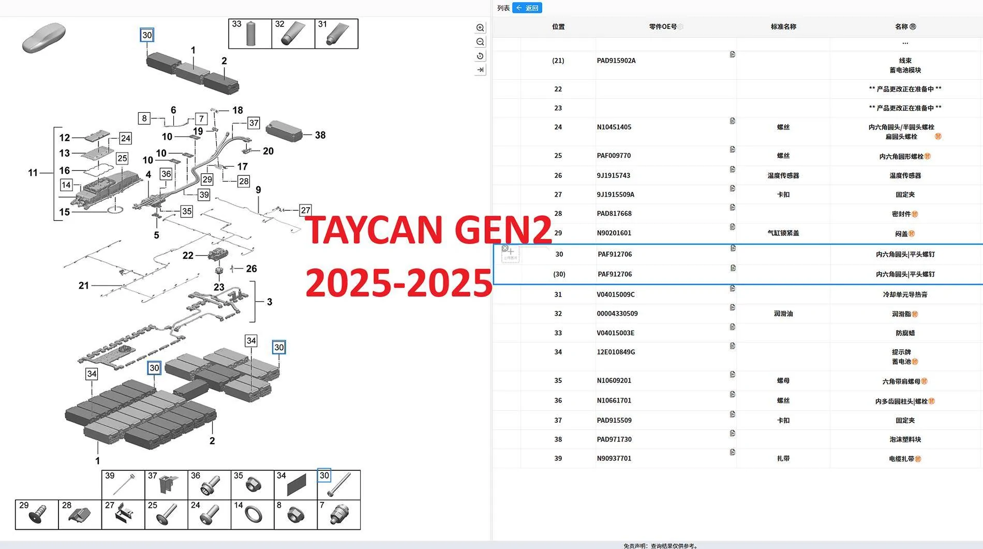The height and width of the screenshot is (549, 983).
Task: Open the 列表 list label
Action: click(503, 8)
